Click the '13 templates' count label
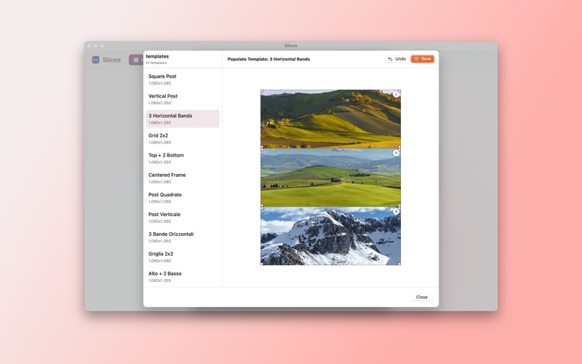582x364 pixels. (156, 63)
